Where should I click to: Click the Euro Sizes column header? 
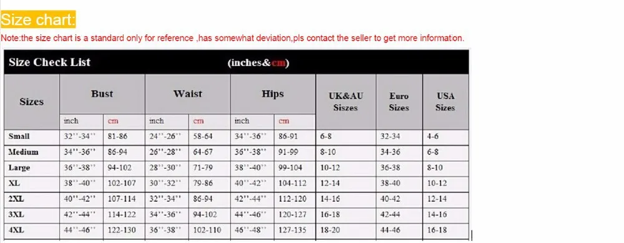pos(399,102)
